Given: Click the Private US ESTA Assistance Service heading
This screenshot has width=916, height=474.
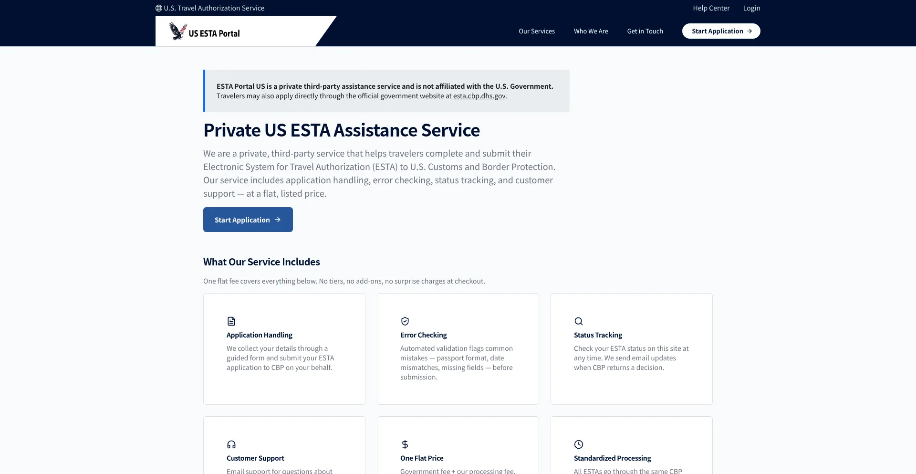Looking at the screenshot, I should tap(342, 130).
